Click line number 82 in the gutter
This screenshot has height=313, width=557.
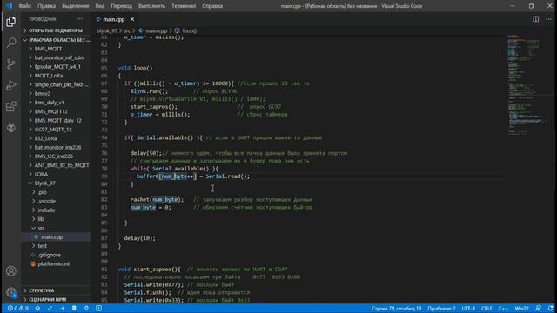[104, 200]
